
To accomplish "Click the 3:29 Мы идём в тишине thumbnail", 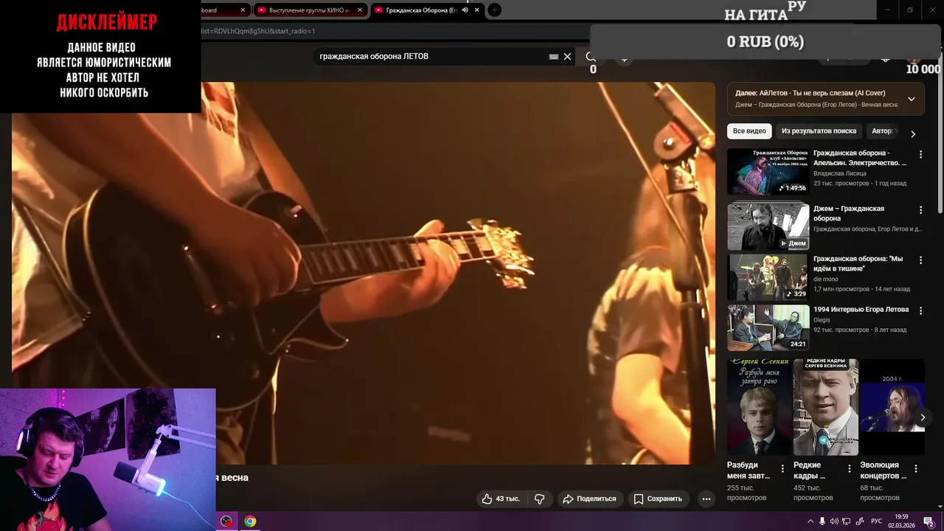I will click(x=768, y=277).
